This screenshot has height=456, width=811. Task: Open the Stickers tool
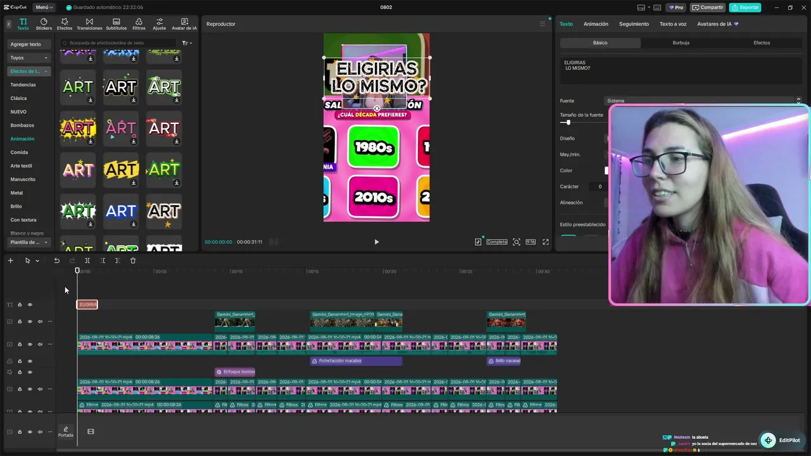tap(44, 24)
